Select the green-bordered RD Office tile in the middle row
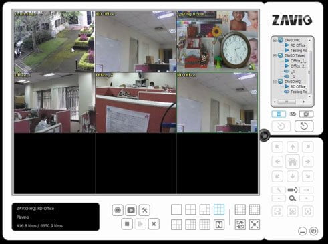 217,102
